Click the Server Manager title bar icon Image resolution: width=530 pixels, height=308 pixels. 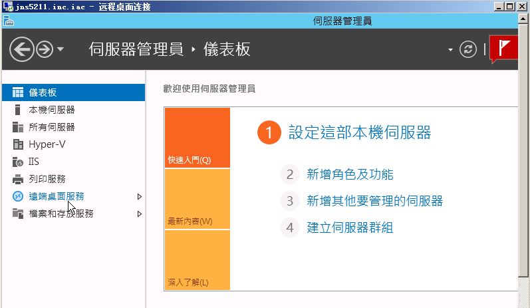(x=9, y=21)
